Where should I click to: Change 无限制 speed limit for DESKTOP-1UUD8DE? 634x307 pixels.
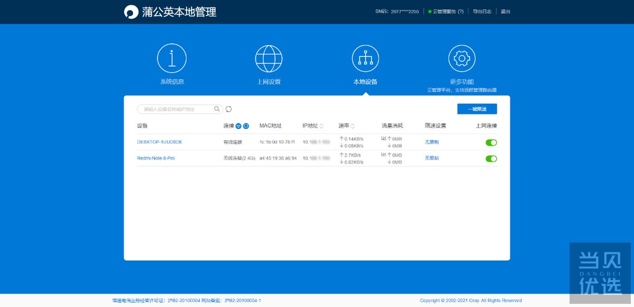tap(432, 142)
